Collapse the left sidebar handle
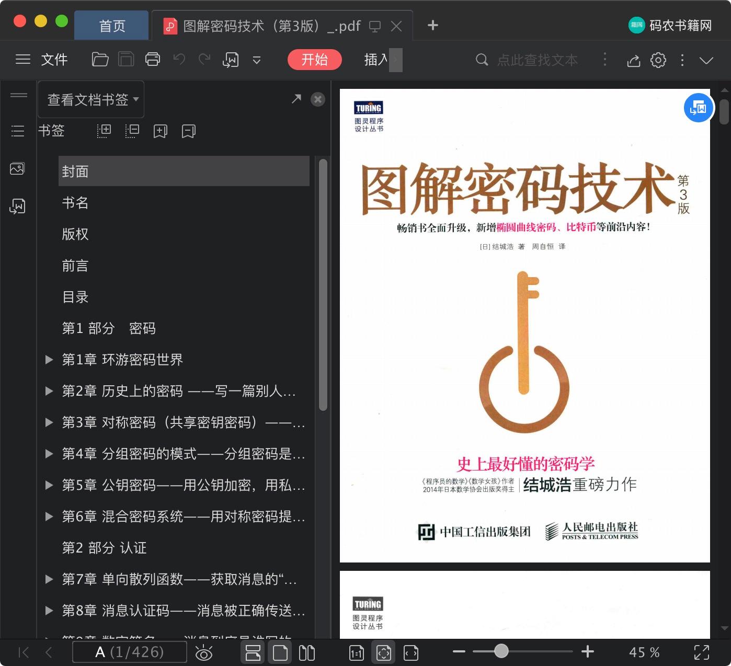 (x=19, y=95)
